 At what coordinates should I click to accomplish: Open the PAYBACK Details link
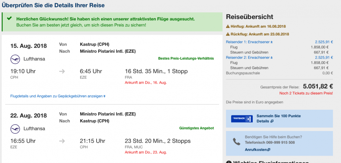[x=265, y=121]
